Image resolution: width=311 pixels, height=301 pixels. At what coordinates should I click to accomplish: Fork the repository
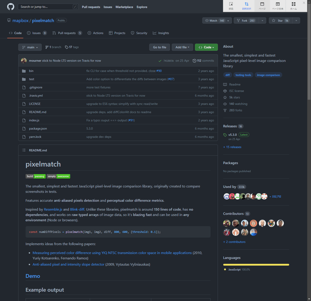pos(246,21)
